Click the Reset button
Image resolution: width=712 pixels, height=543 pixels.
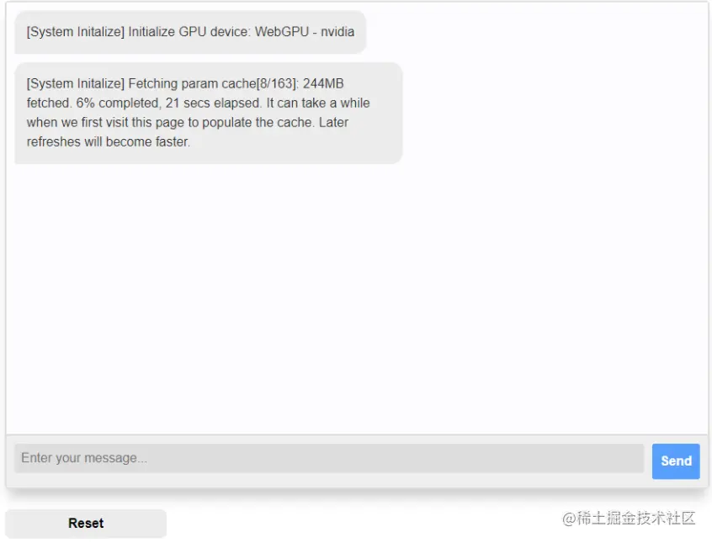(x=86, y=523)
